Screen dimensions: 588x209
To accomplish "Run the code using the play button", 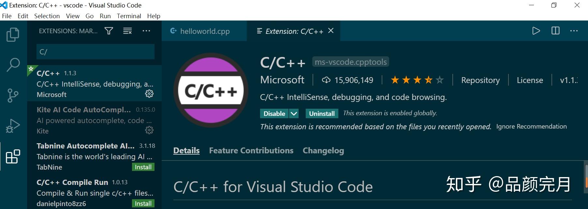I will tap(536, 31).
